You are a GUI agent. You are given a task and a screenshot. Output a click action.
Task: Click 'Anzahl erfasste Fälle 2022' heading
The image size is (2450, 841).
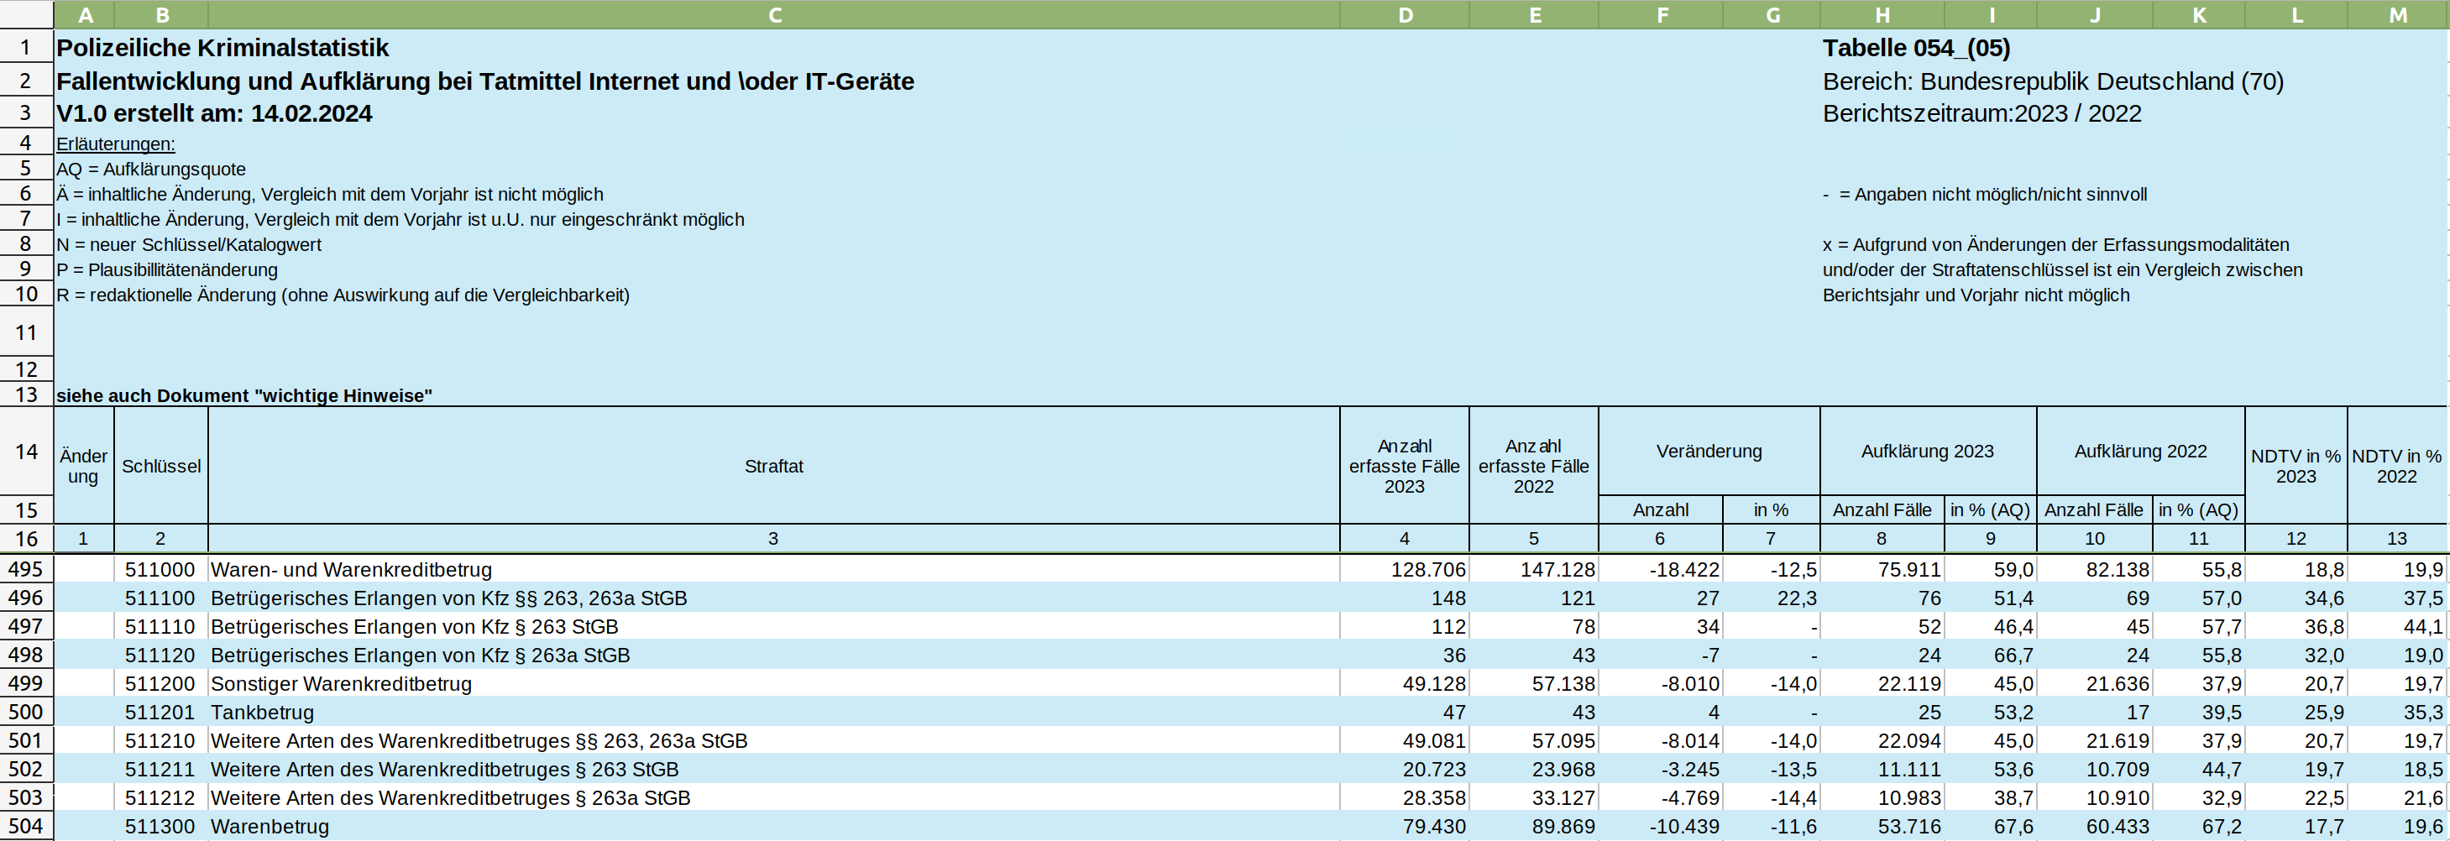pos(1534,466)
